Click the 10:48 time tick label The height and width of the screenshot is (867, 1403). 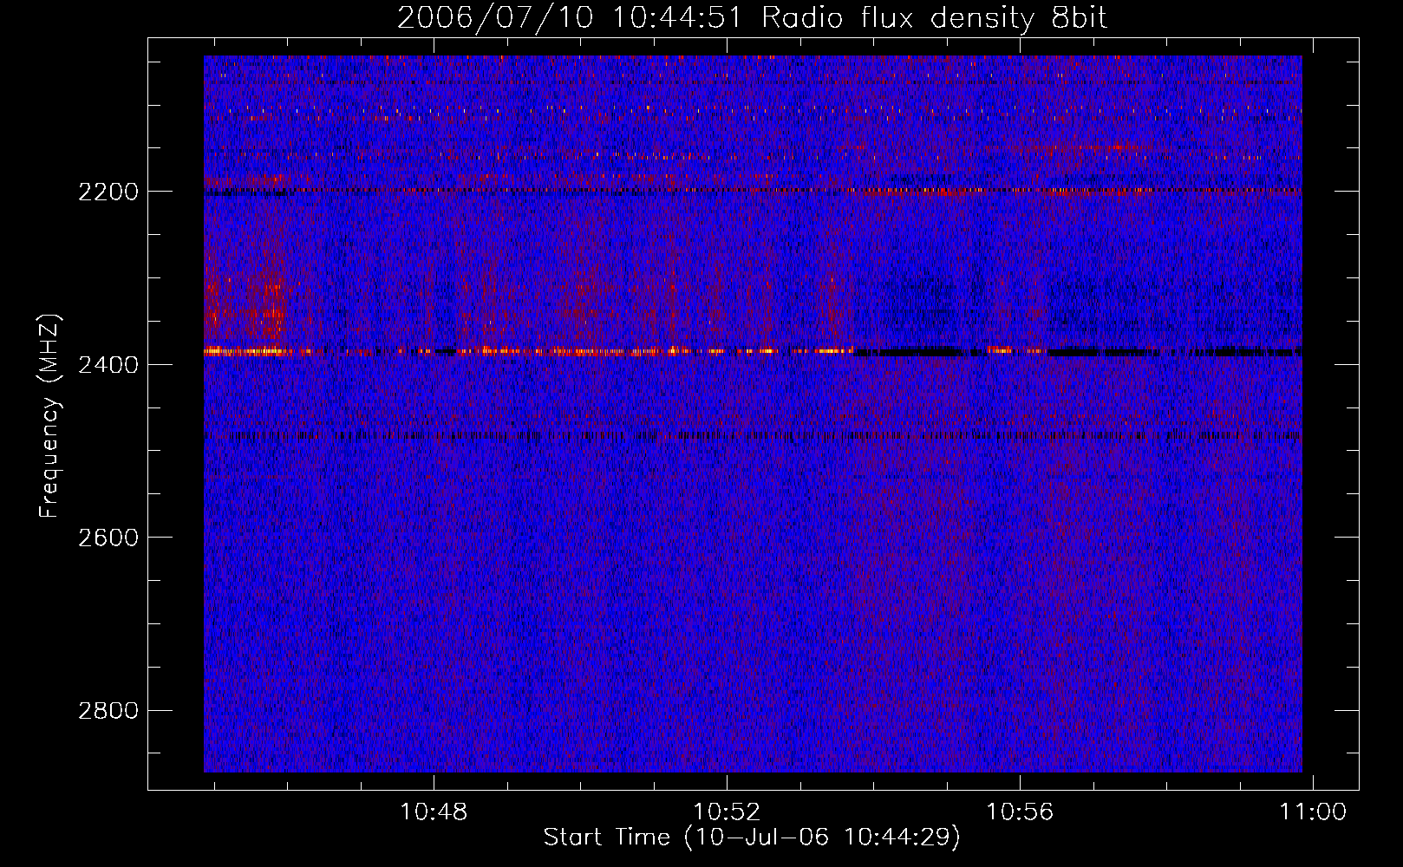click(x=433, y=812)
